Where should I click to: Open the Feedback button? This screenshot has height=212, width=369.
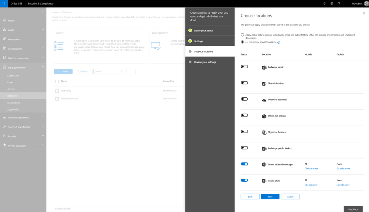[353, 209]
